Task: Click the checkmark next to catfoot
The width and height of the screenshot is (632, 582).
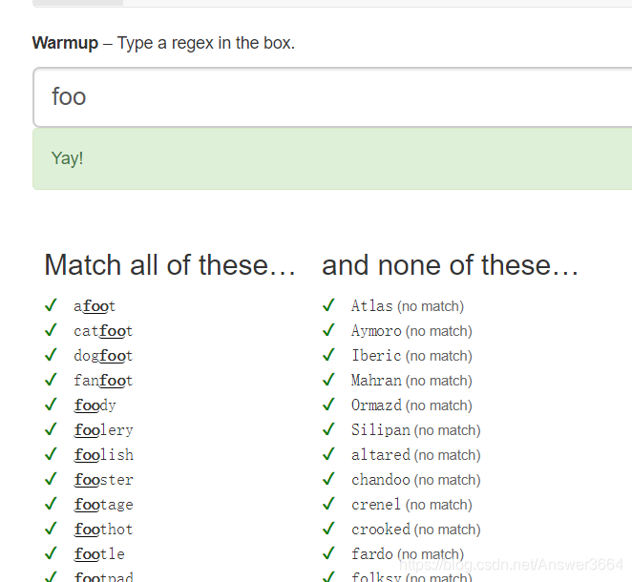Action: coord(52,330)
